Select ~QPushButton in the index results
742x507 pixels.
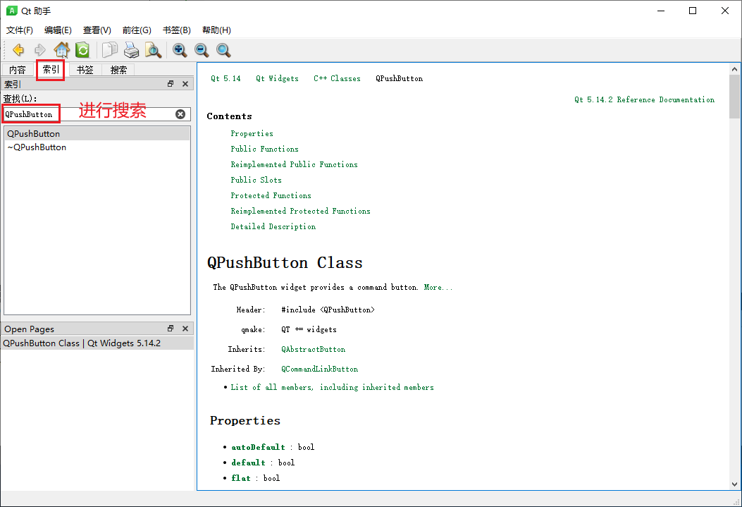point(97,147)
